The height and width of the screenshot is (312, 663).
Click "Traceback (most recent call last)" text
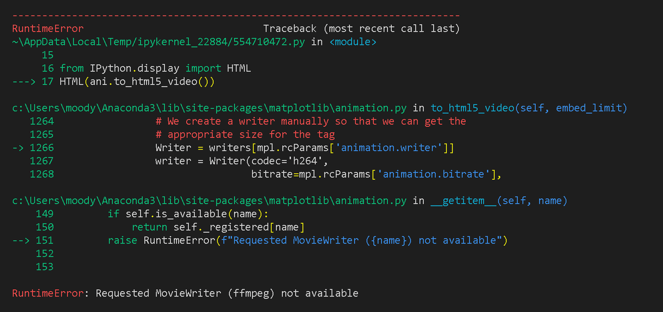pyautogui.click(x=361, y=28)
